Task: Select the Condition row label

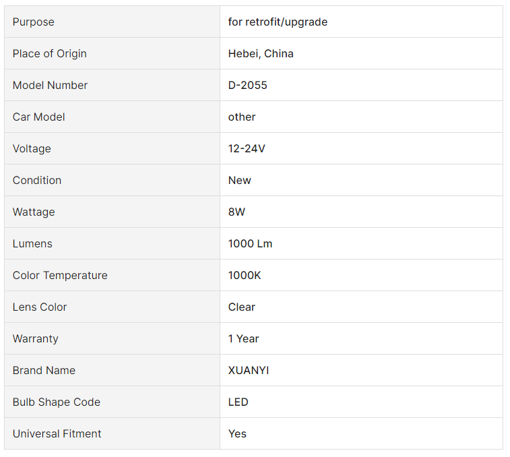Action: (37, 180)
